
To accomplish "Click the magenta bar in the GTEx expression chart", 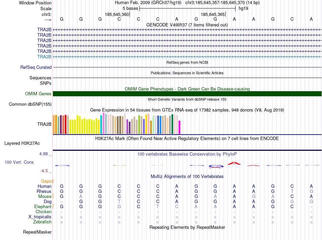I will pos(180,127).
